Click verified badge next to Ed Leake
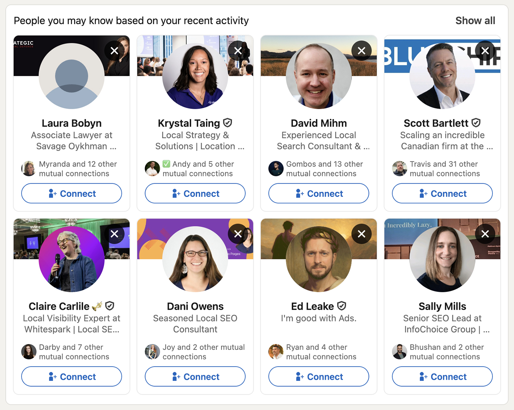This screenshot has width=514, height=410. pyautogui.click(x=342, y=306)
